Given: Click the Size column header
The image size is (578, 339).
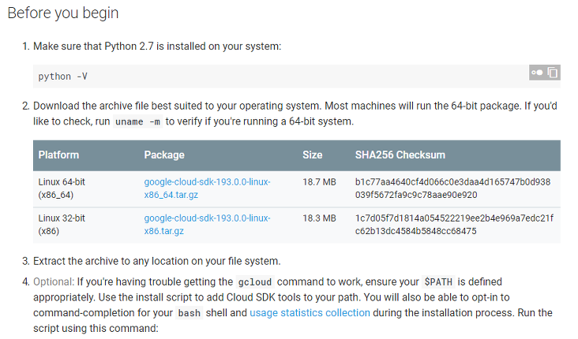Looking at the screenshot, I should coord(312,155).
